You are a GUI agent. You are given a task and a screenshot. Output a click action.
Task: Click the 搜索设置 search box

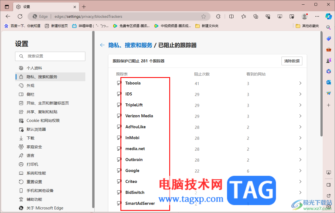coord(50,56)
